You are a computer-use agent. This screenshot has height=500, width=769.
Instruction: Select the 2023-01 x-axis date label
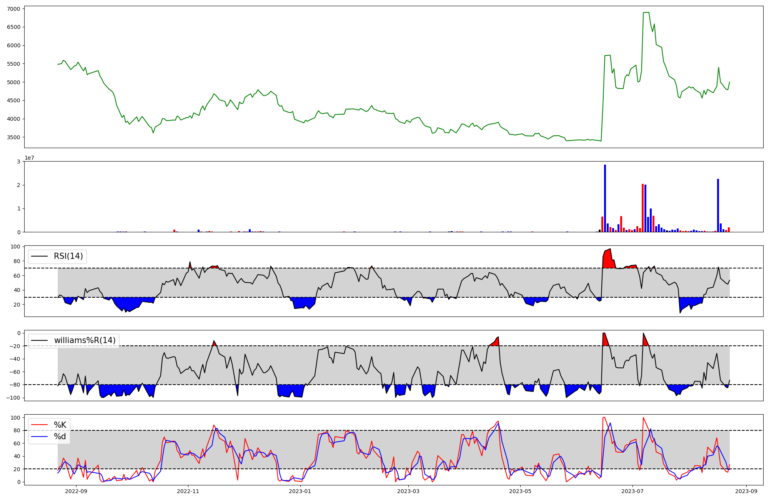[x=300, y=491]
